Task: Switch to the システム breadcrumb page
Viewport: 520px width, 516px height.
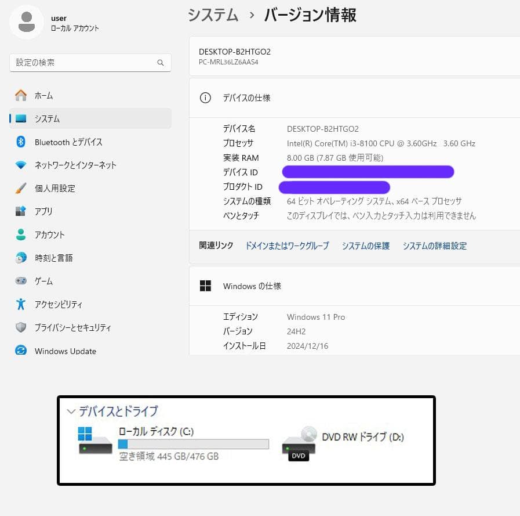Action: [x=212, y=16]
